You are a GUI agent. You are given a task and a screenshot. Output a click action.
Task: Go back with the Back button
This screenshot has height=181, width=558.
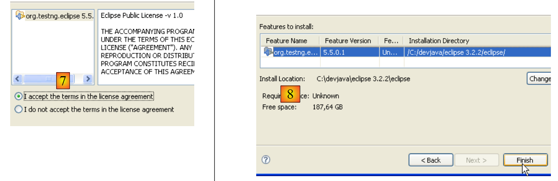click(x=431, y=160)
